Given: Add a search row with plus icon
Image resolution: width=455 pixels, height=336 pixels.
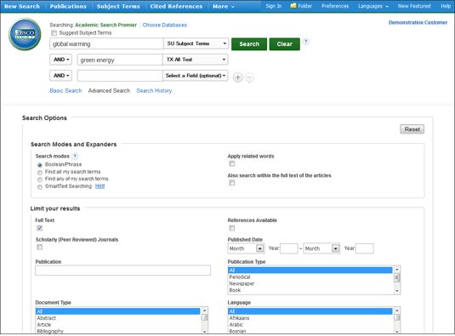Looking at the screenshot, I should tap(237, 77).
